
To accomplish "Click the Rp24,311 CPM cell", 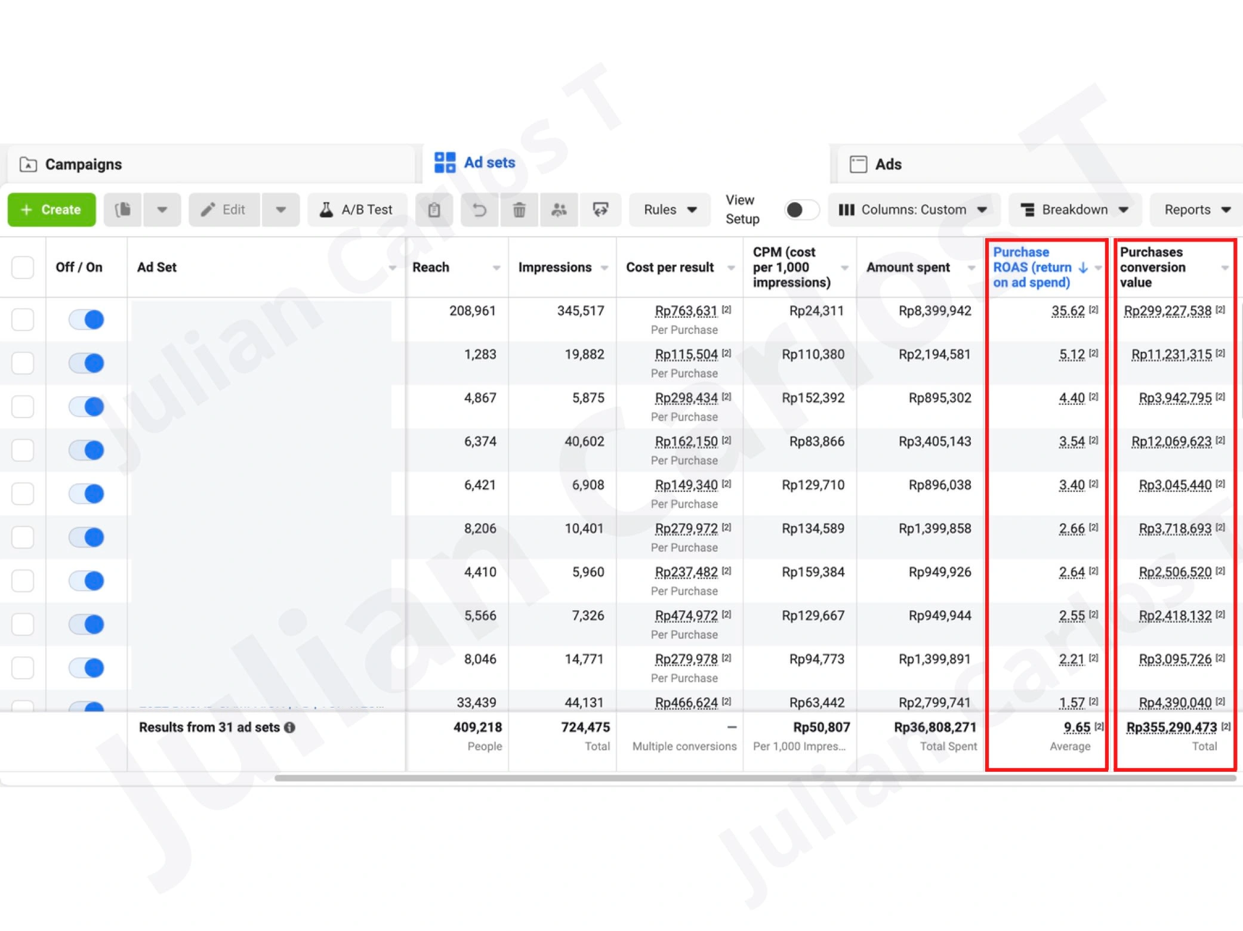I will coord(816,311).
